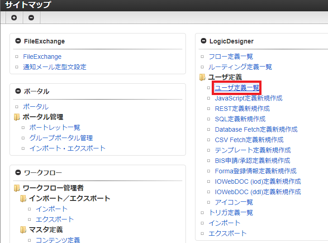
Task: Click the ユーザ定義 folder label
Action: 225,77
